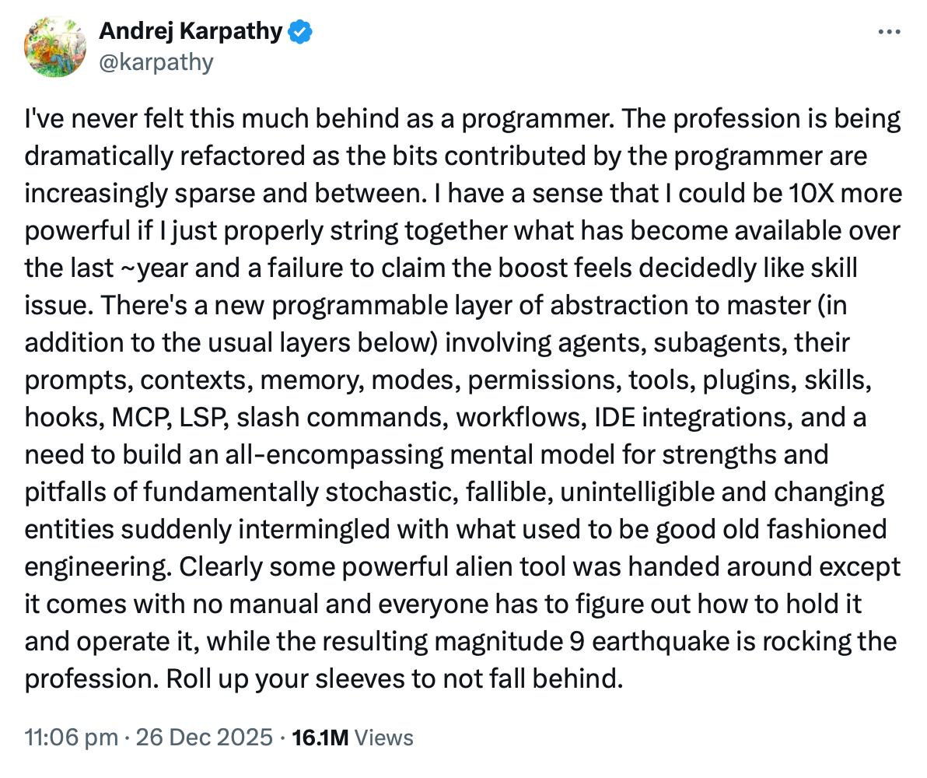Click the 26 Dec 2025 date

click(x=204, y=737)
